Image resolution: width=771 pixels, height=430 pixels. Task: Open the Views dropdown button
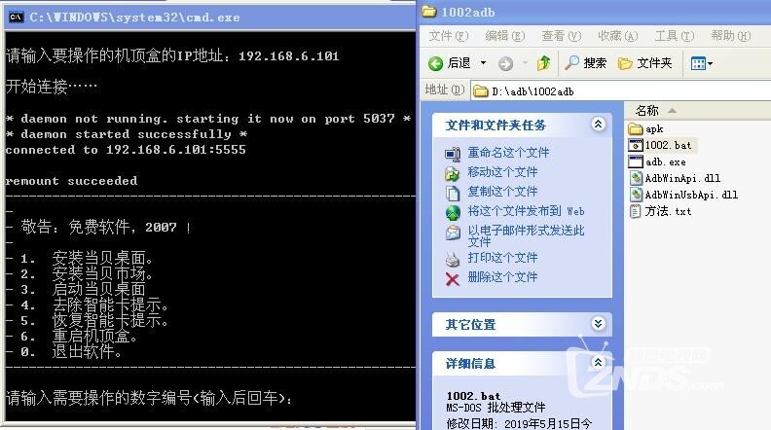pyautogui.click(x=702, y=63)
